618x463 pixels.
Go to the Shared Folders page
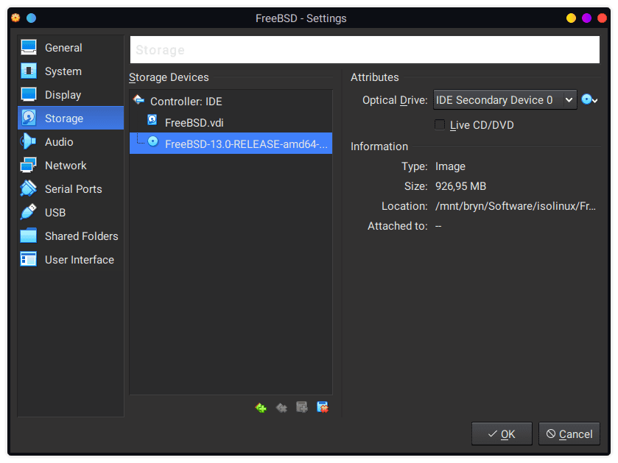click(x=71, y=236)
